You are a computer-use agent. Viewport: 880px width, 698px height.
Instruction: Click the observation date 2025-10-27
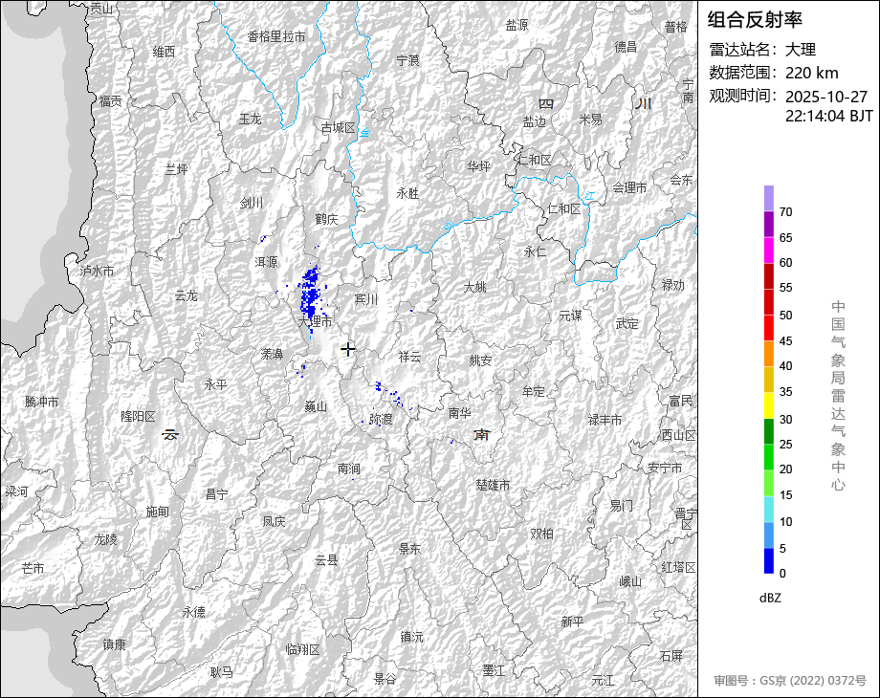(826, 97)
